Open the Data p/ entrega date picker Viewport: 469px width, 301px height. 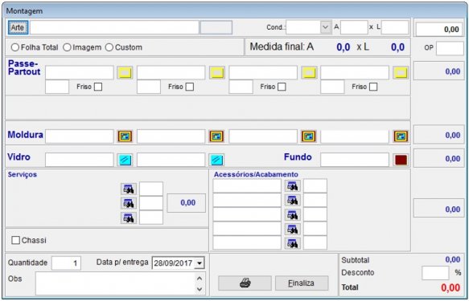point(200,263)
